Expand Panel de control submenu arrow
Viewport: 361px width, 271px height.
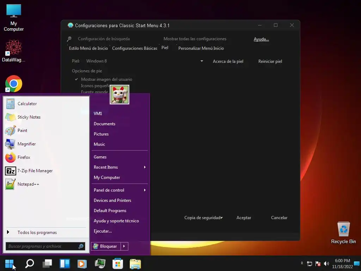[x=145, y=190]
